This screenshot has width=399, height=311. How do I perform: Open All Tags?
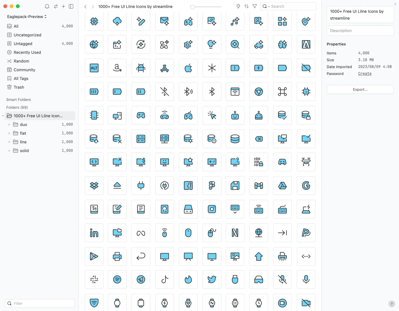pyautogui.click(x=40, y=78)
